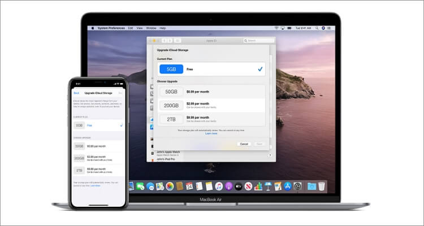This screenshot has height=226, width=424.
Task: Open the Edit menu
Action: pos(131,28)
